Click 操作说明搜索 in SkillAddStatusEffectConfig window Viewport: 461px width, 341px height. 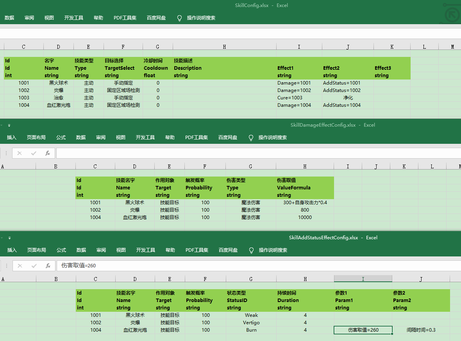pos(273,250)
